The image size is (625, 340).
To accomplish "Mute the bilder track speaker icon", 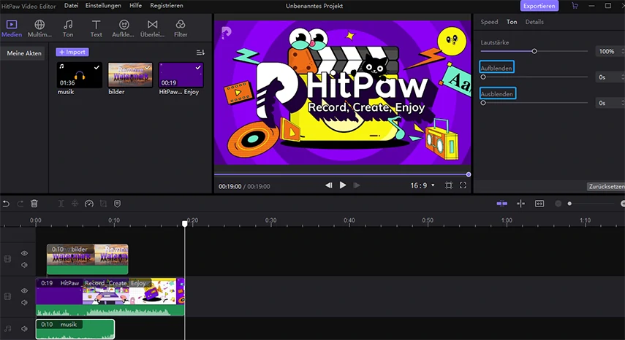I will coord(24,265).
